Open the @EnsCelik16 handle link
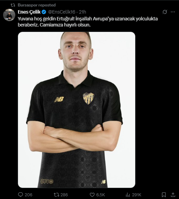Image resolution: width=179 pixels, height=199 pixels. click(61, 12)
